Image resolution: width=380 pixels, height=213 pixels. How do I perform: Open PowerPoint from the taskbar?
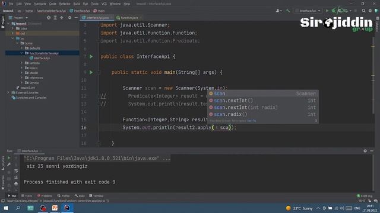(55, 208)
